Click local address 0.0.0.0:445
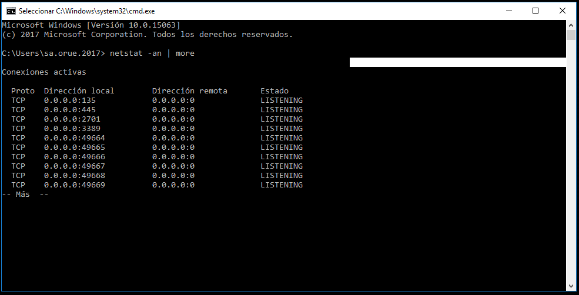 click(70, 110)
